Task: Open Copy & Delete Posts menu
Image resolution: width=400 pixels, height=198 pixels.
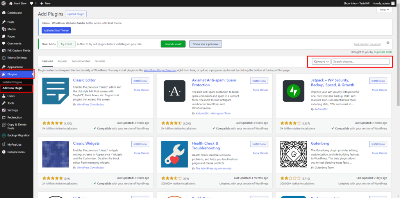Action: 16,127
